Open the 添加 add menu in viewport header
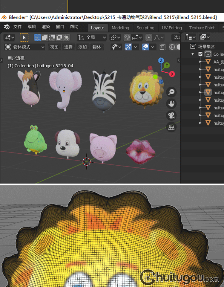 coord(82,47)
